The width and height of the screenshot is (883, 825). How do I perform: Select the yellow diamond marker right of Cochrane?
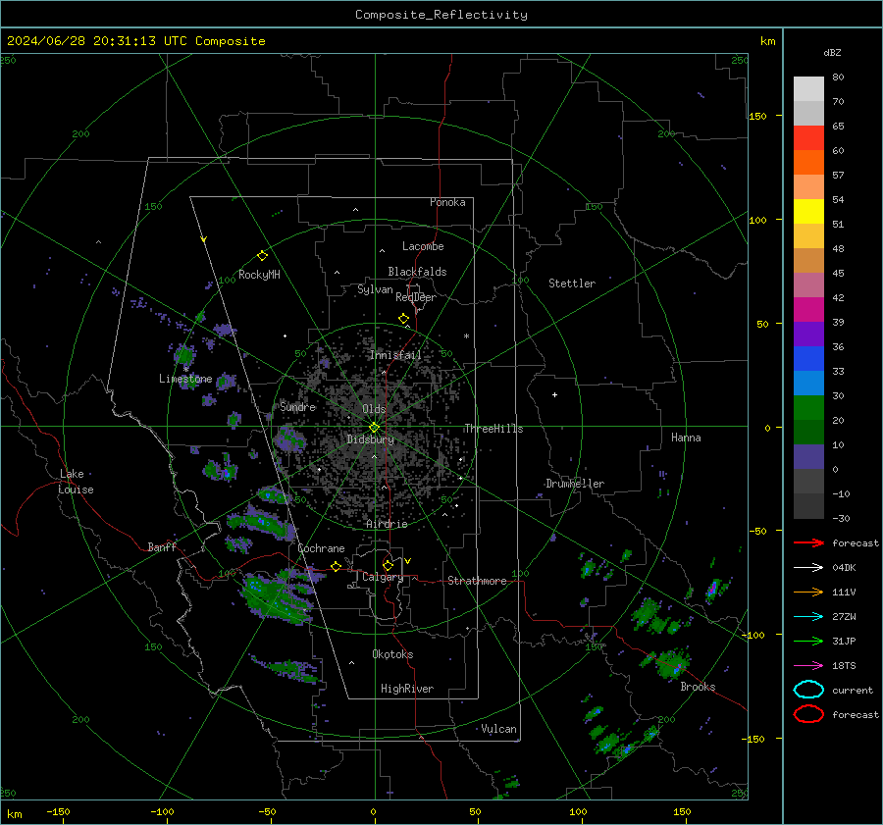coord(337,566)
